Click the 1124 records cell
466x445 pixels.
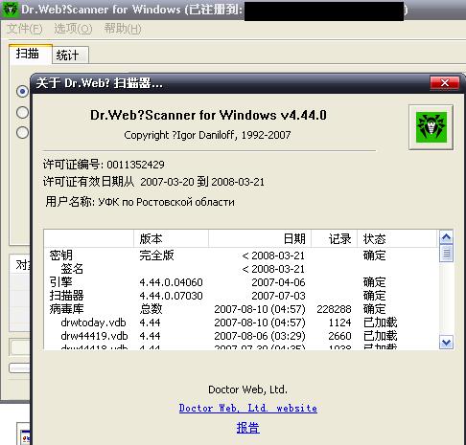click(340, 323)
